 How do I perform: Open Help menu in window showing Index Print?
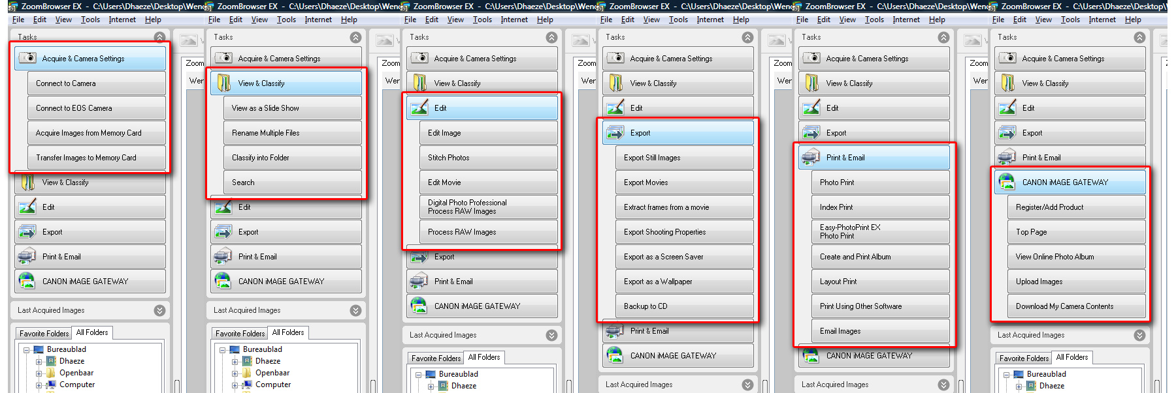[x=937, y=20]
